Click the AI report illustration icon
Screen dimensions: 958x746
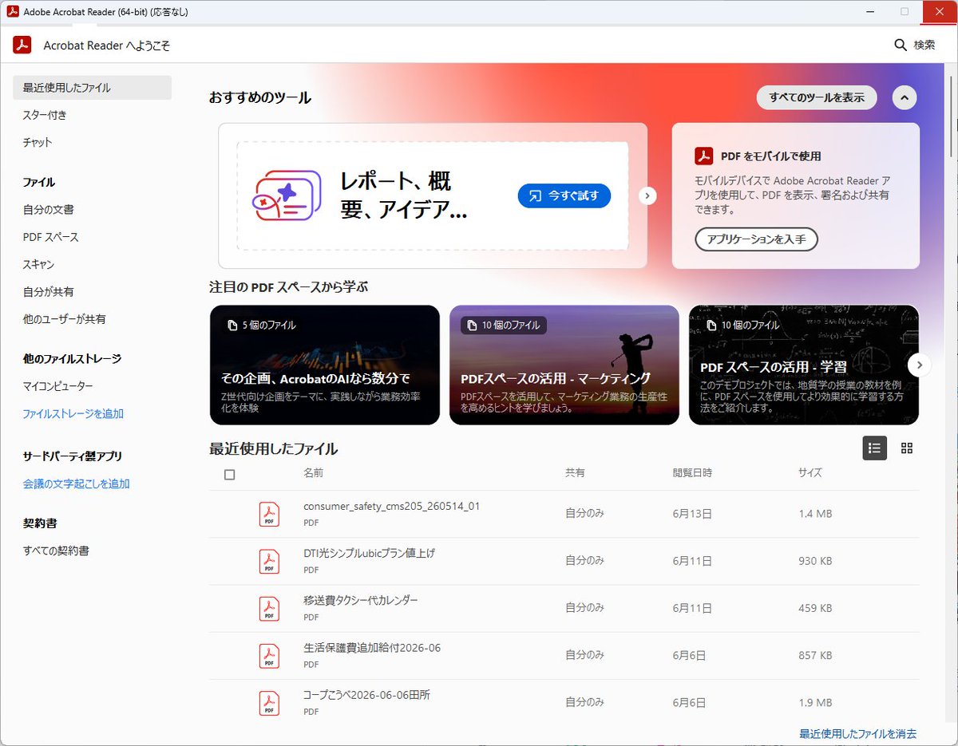[x=287, y=195]
